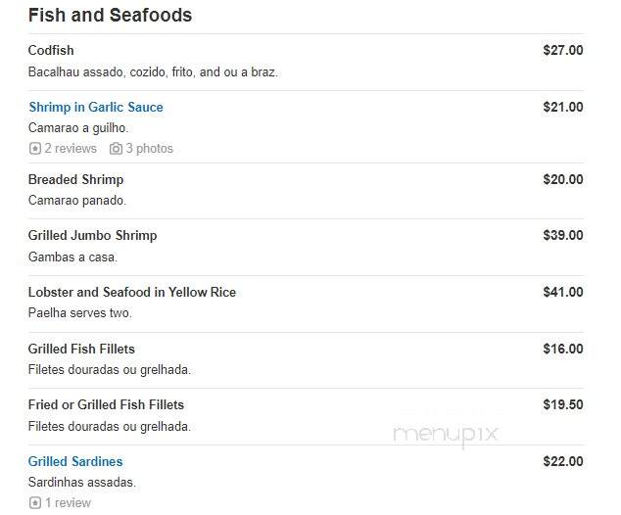Click the Bacalhau assado description text
Screen dimensions: 621x515
point(153,72)
